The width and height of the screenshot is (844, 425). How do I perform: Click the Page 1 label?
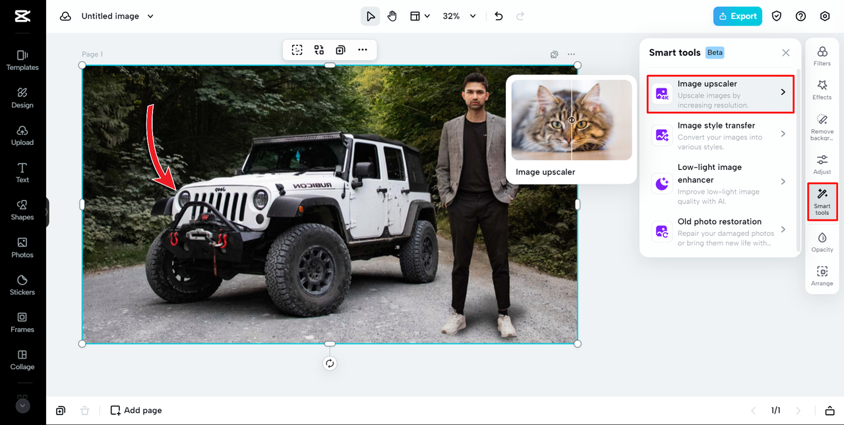click(x=92, y=55)
